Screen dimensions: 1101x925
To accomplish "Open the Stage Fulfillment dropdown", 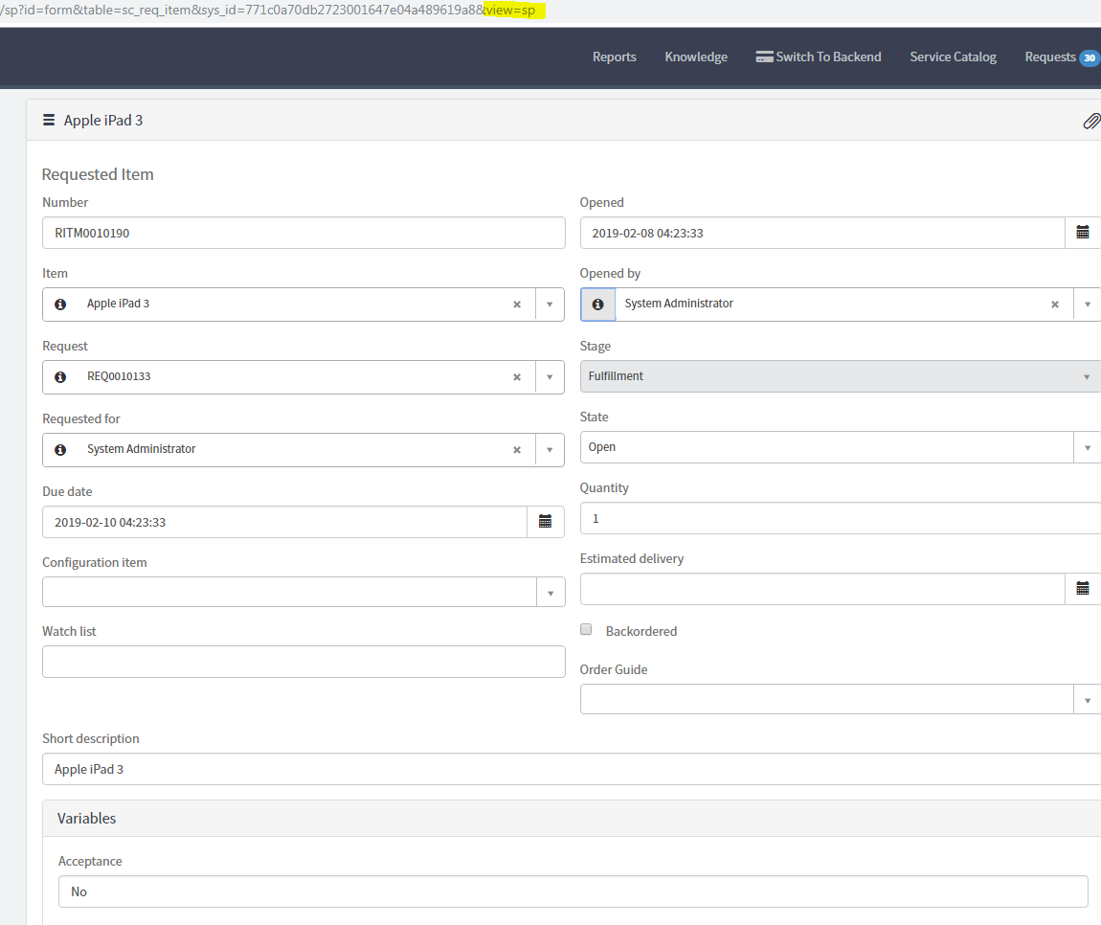I will click(841, 376).
